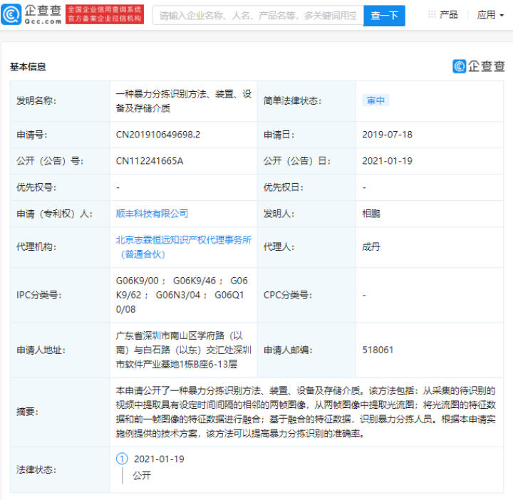
Task: Click the 优先权号 label
Action: [36, 187]
